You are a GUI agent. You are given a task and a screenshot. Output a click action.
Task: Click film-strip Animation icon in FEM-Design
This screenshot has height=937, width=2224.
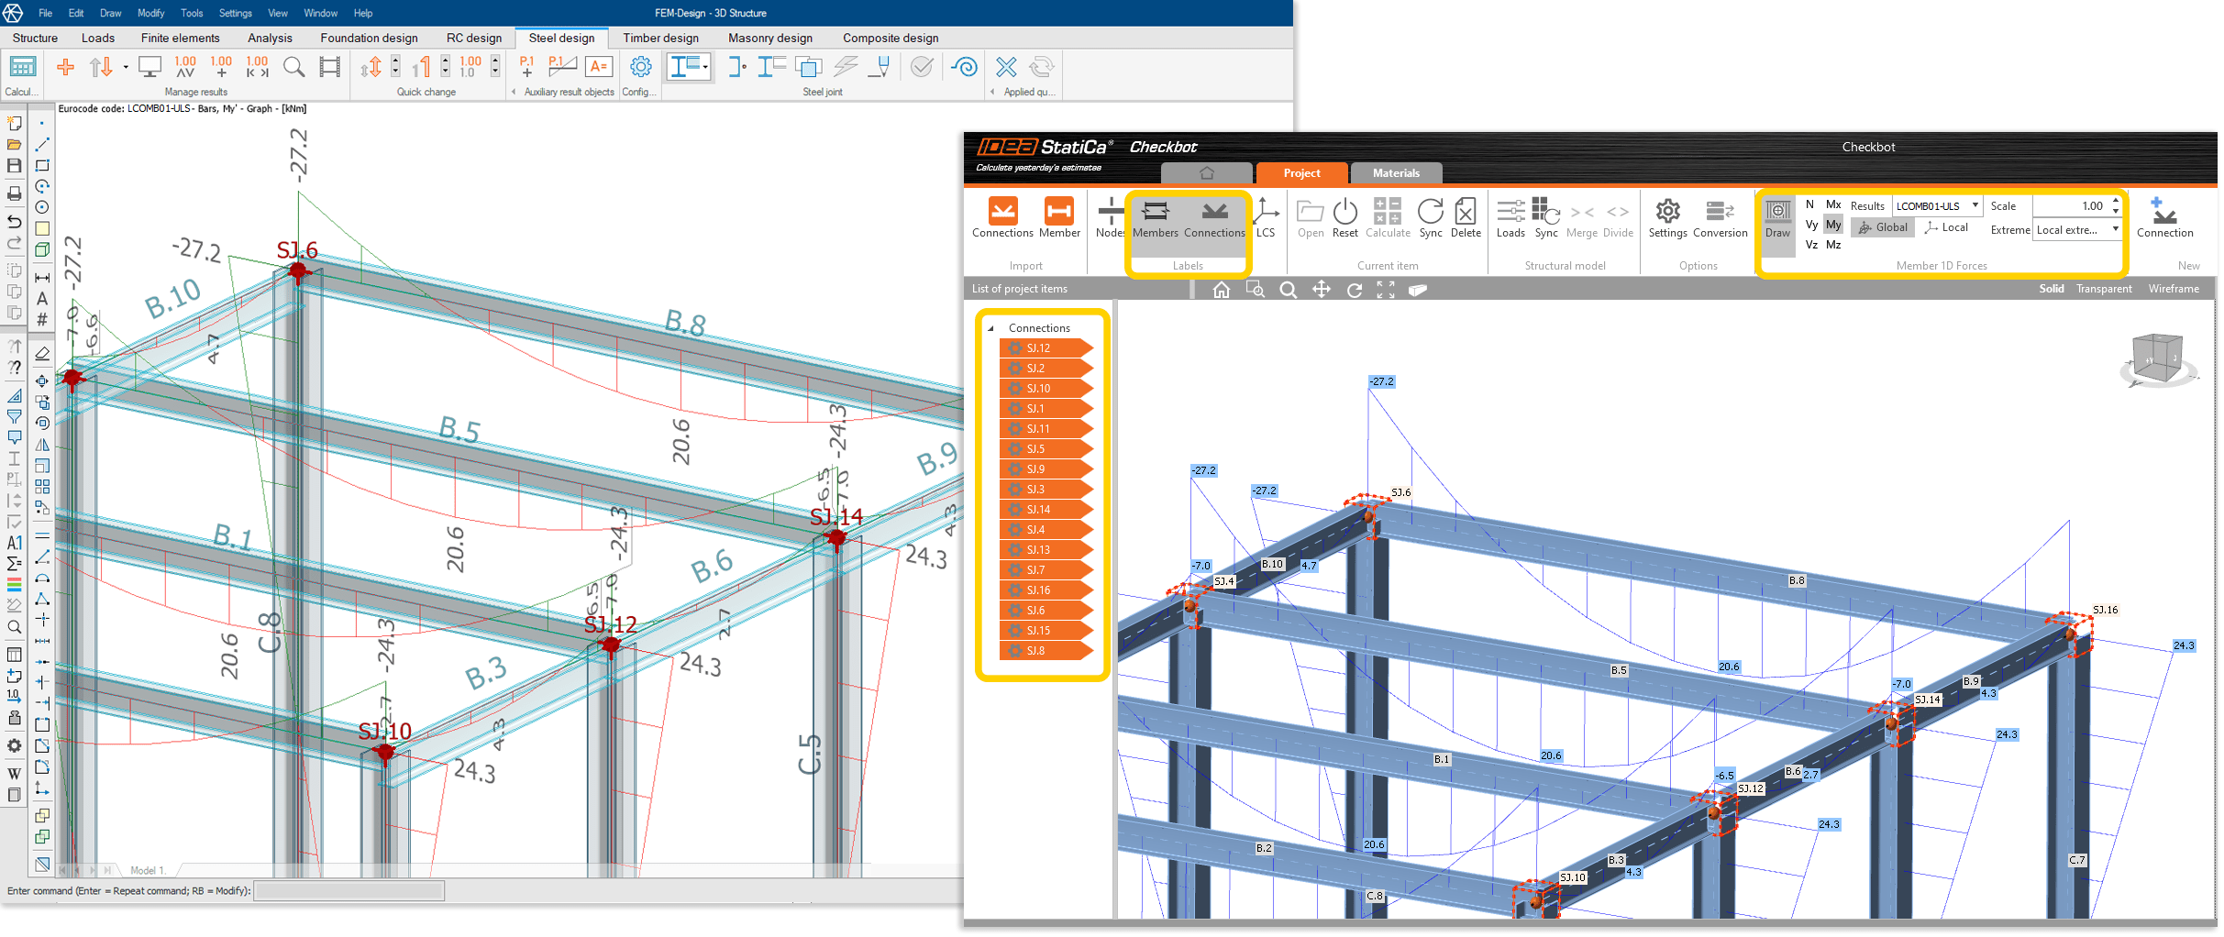[329, 67]
